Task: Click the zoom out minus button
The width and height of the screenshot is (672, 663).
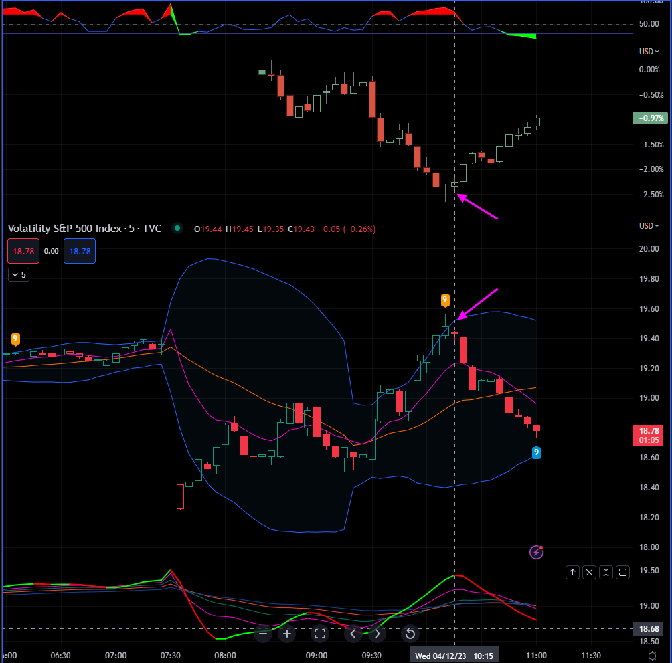Action: pos(263,634)
